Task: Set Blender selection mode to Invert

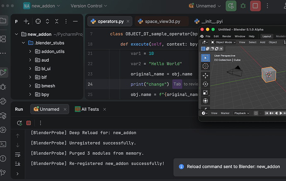Action: point(216,49)
